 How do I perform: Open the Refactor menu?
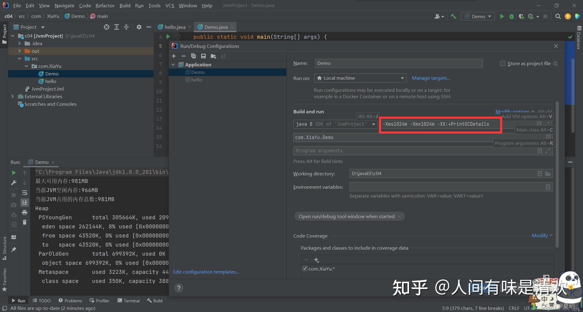coord(105,5)
